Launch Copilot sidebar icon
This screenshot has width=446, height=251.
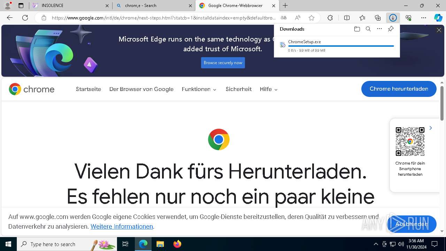(x=438, y=18)
